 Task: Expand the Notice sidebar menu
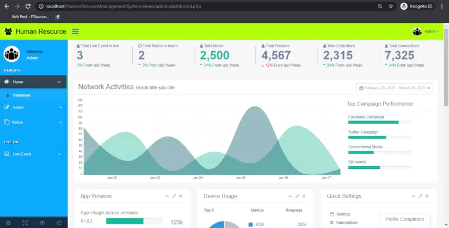click(x=33, y=122)
